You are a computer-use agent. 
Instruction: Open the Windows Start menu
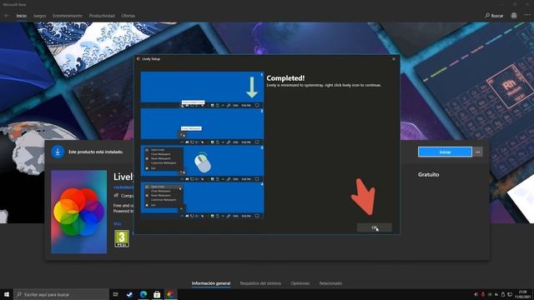click(7, 294)
